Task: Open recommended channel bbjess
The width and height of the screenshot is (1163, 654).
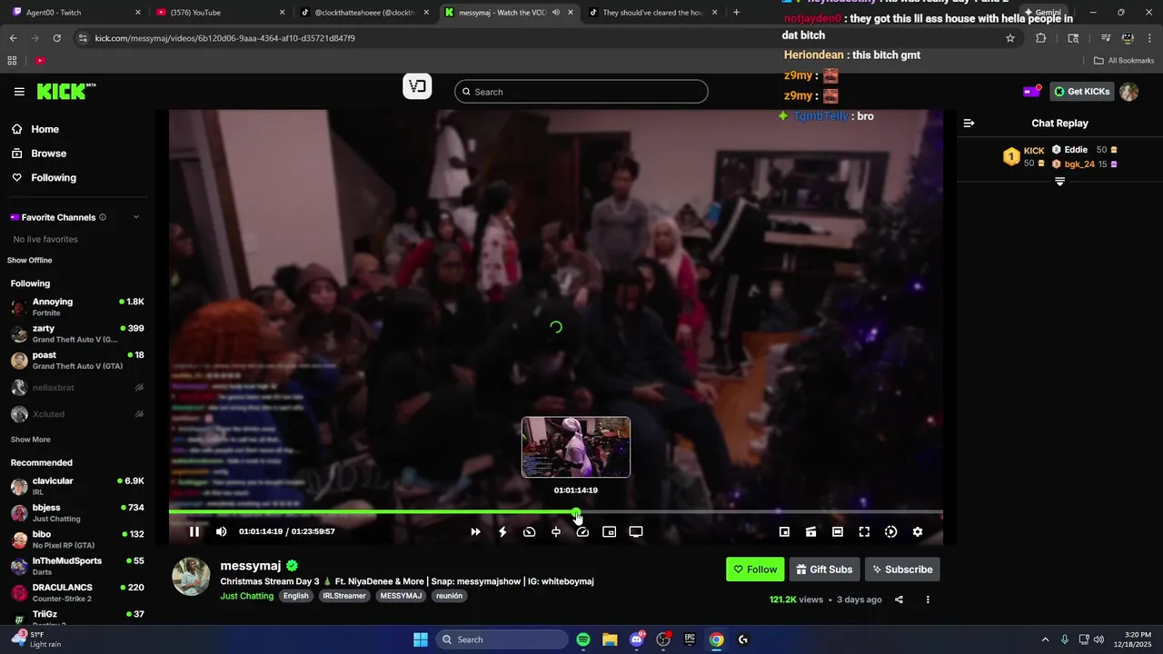Action: 77,512
